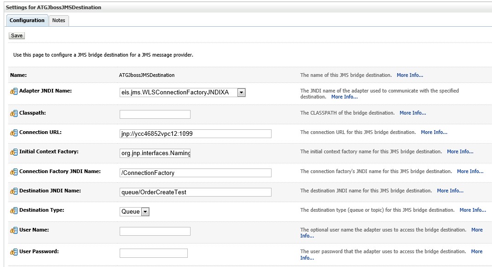Open More Info for the Classpath setting
This screenshot has height=267, width=492.
pos(413,113)
